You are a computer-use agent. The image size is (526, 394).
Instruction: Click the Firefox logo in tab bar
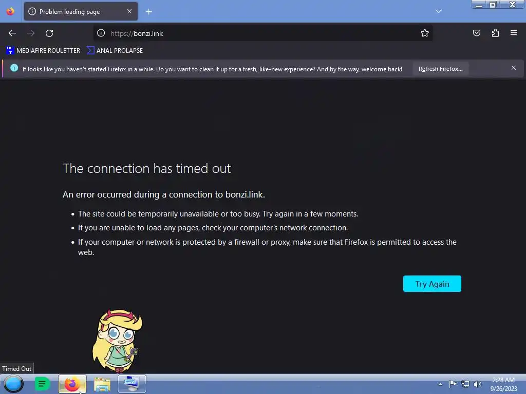pos(10,11)
